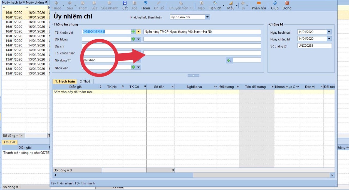Click the Đóng close-form icon

coord(287,3)
